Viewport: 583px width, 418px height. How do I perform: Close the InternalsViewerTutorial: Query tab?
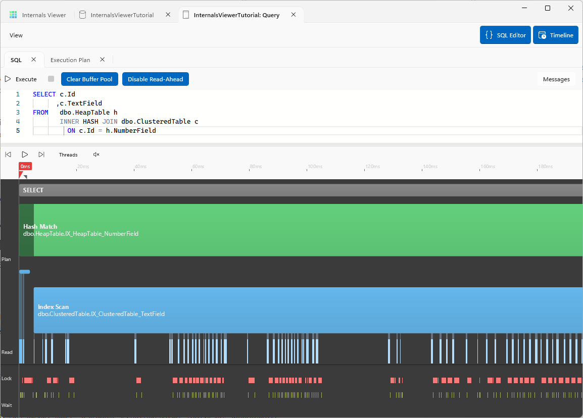point(294,15)
